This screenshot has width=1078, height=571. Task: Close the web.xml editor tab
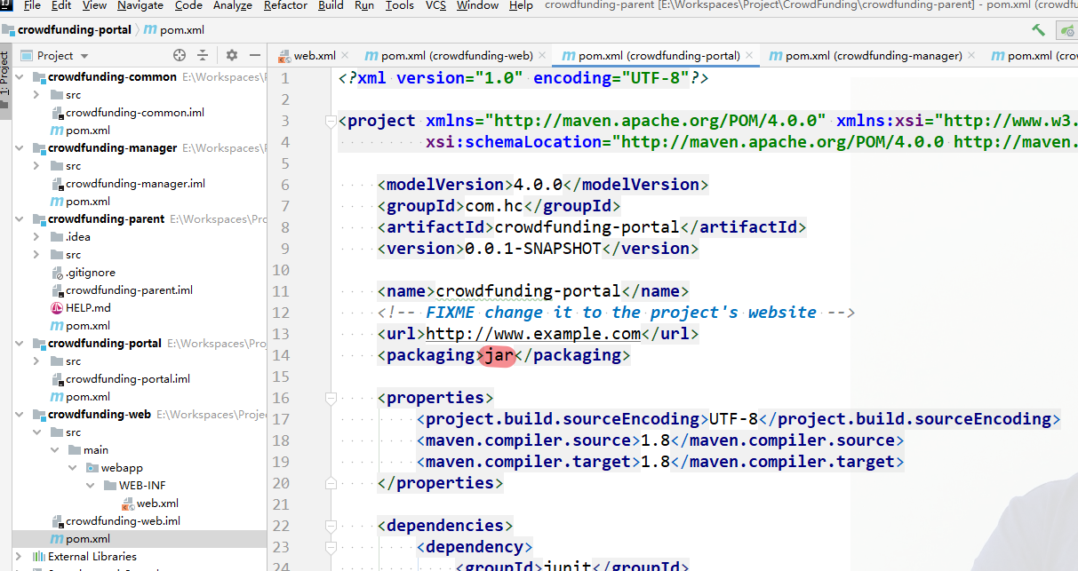pos(344,55)
